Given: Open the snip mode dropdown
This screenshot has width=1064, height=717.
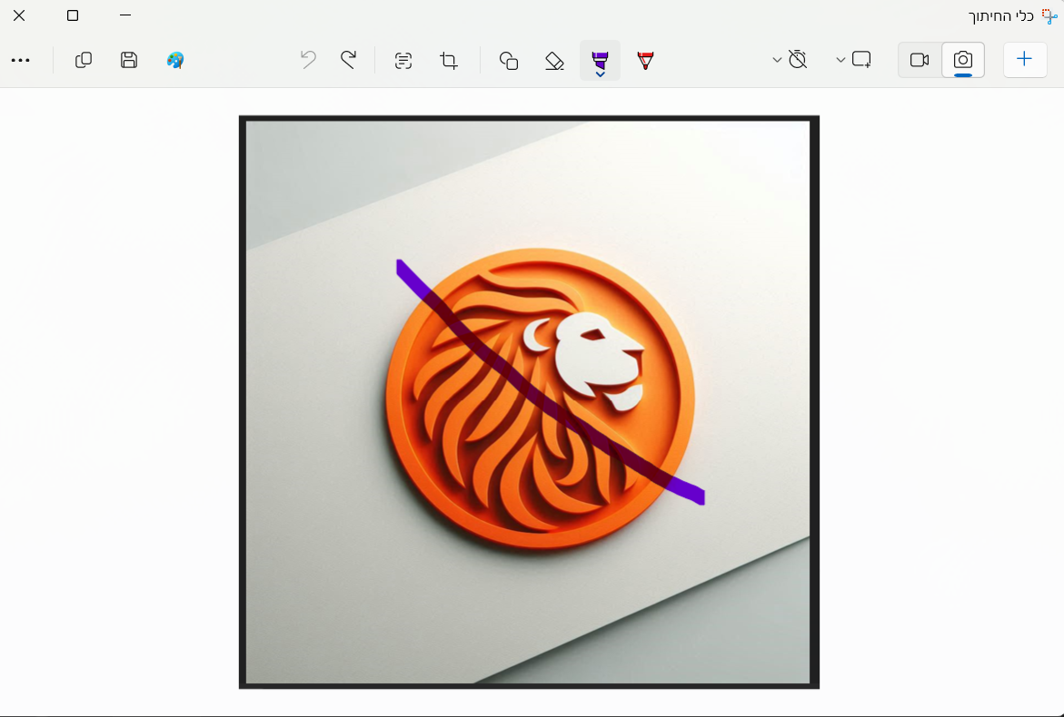Looking at the screenshot, I should tap(840, 59).
